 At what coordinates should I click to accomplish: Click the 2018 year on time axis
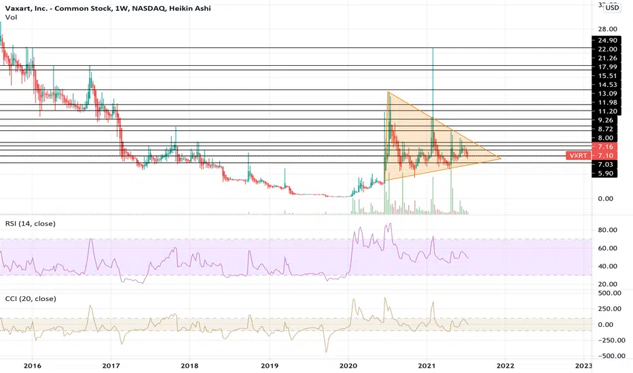[189, 366]
